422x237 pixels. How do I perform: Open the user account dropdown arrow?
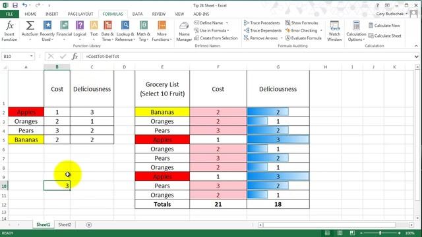pyautogui.click(x=406, y=14)
